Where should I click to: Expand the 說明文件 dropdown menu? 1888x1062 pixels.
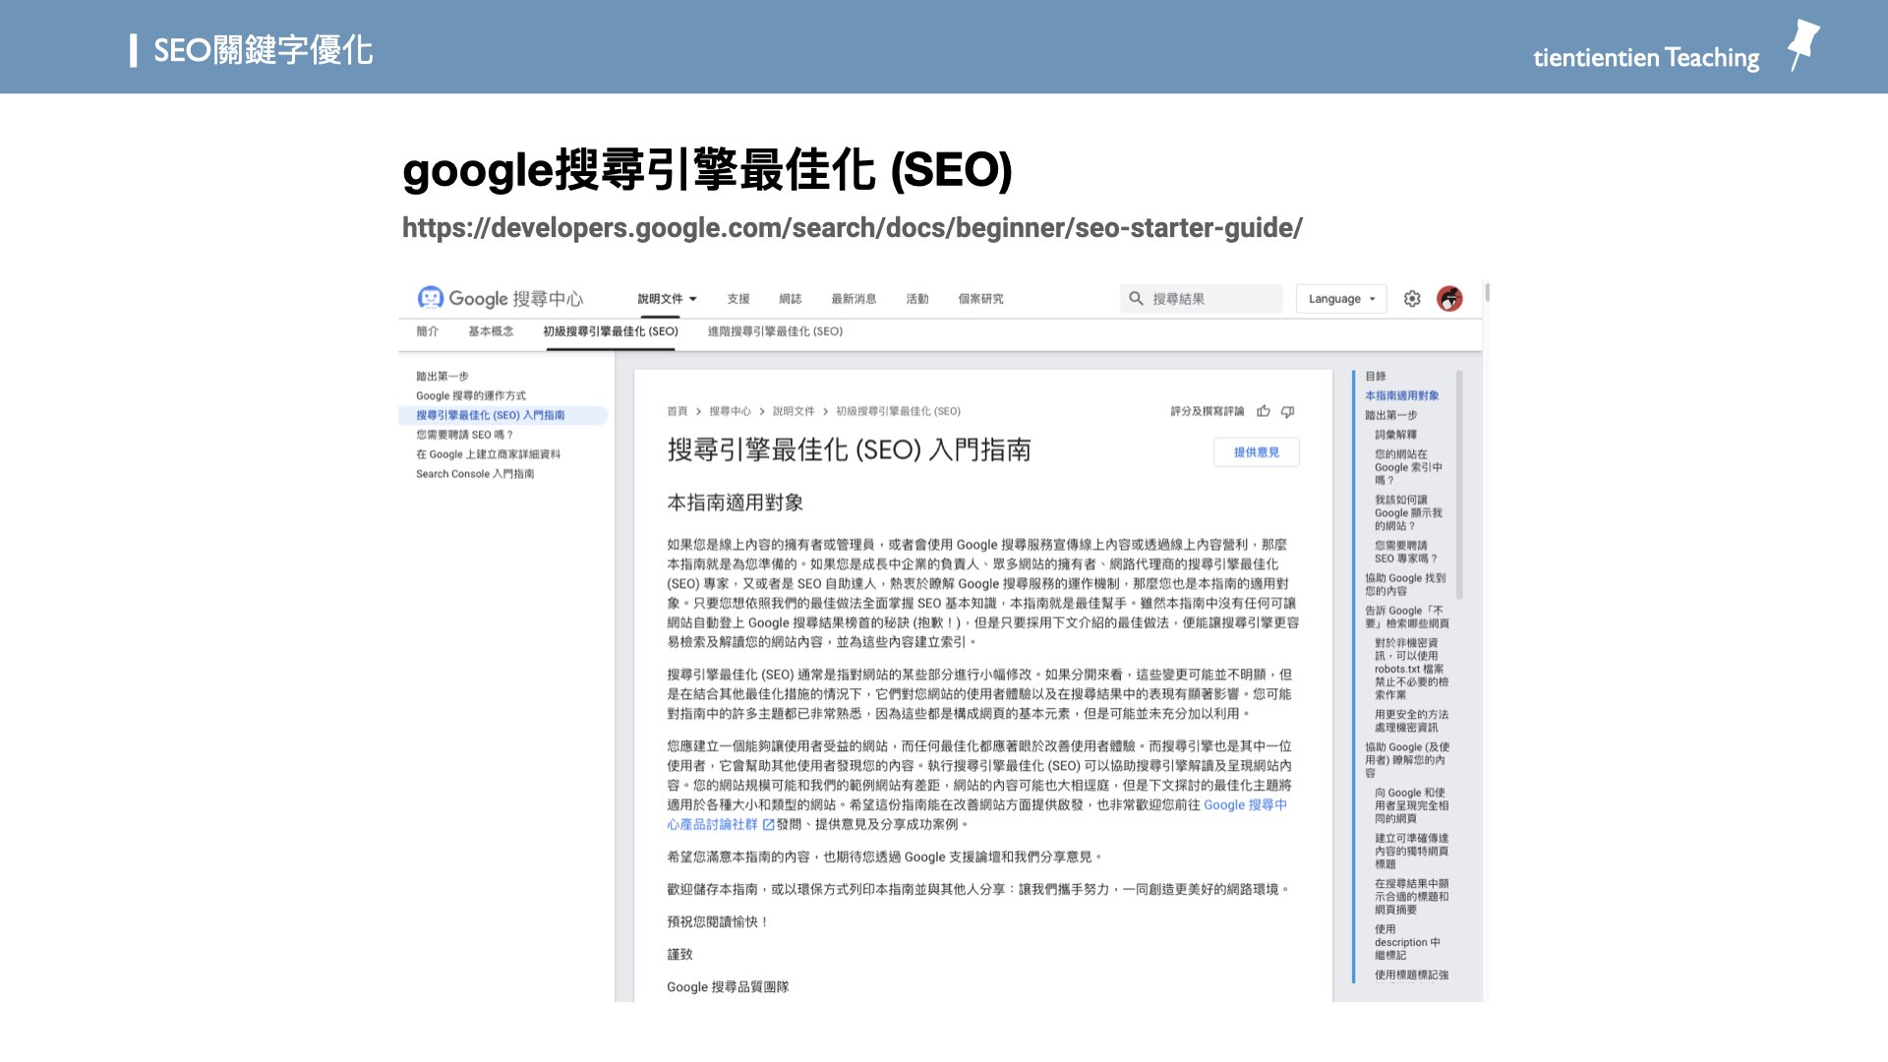pos(667,298)
